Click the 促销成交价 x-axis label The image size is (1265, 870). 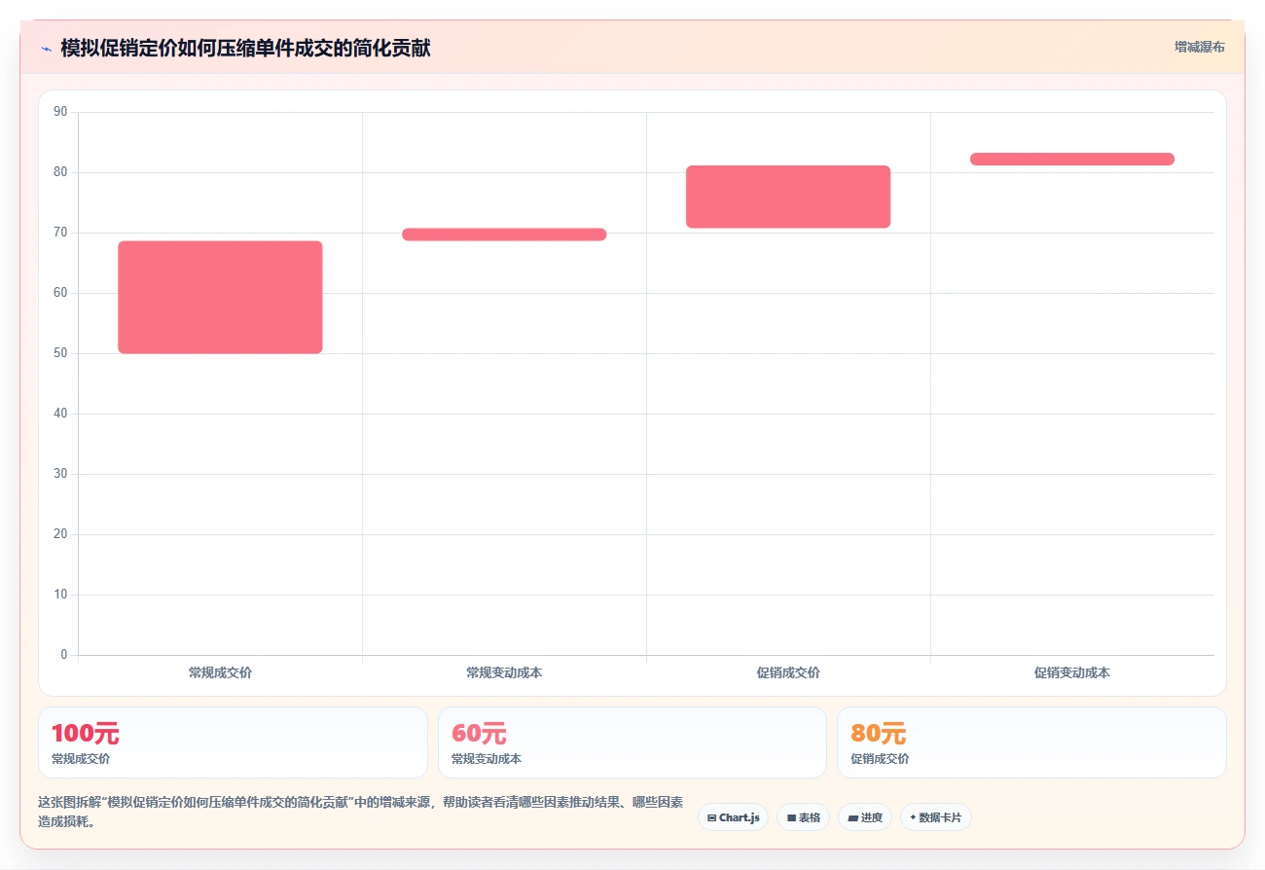[788, 672]
